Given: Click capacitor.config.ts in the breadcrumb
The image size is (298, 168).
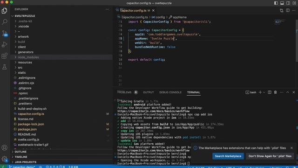Looking at the screenshot, I should tap(135, 17).
